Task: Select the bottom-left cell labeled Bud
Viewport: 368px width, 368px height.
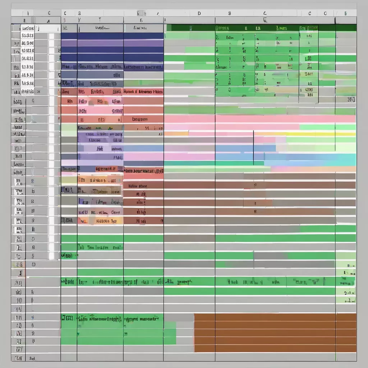Action: [32, 358]
